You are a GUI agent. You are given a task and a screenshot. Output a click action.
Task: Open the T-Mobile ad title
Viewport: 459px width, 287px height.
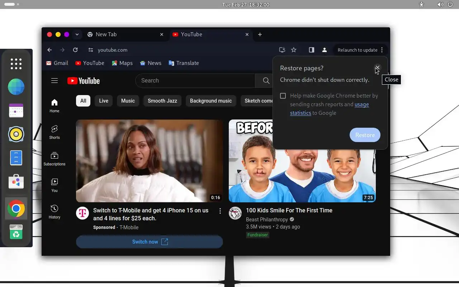(x=151, y=215)
